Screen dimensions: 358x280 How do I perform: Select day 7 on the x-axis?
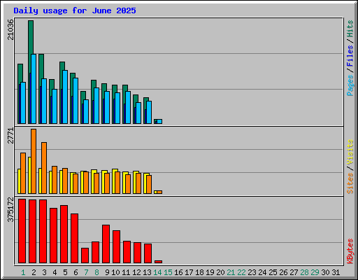point(86,272)
